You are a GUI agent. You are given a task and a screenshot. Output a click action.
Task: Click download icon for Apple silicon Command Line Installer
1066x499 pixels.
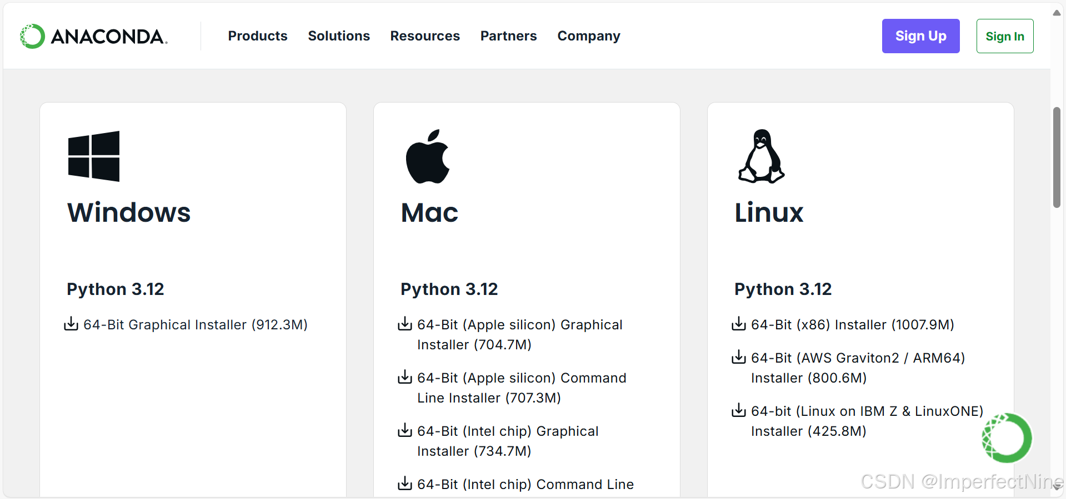point(405,377)
